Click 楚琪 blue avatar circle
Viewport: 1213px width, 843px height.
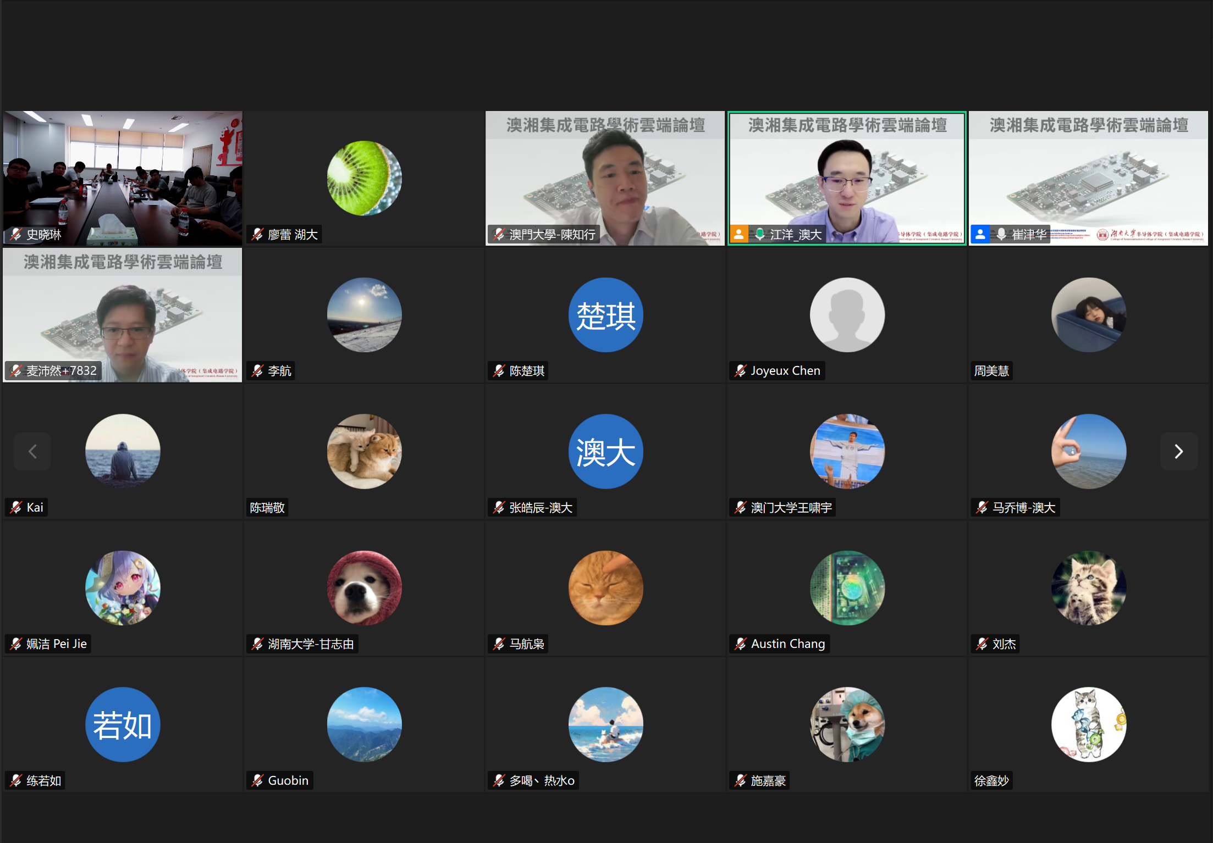pyautogui.click(x=605, y=315)
